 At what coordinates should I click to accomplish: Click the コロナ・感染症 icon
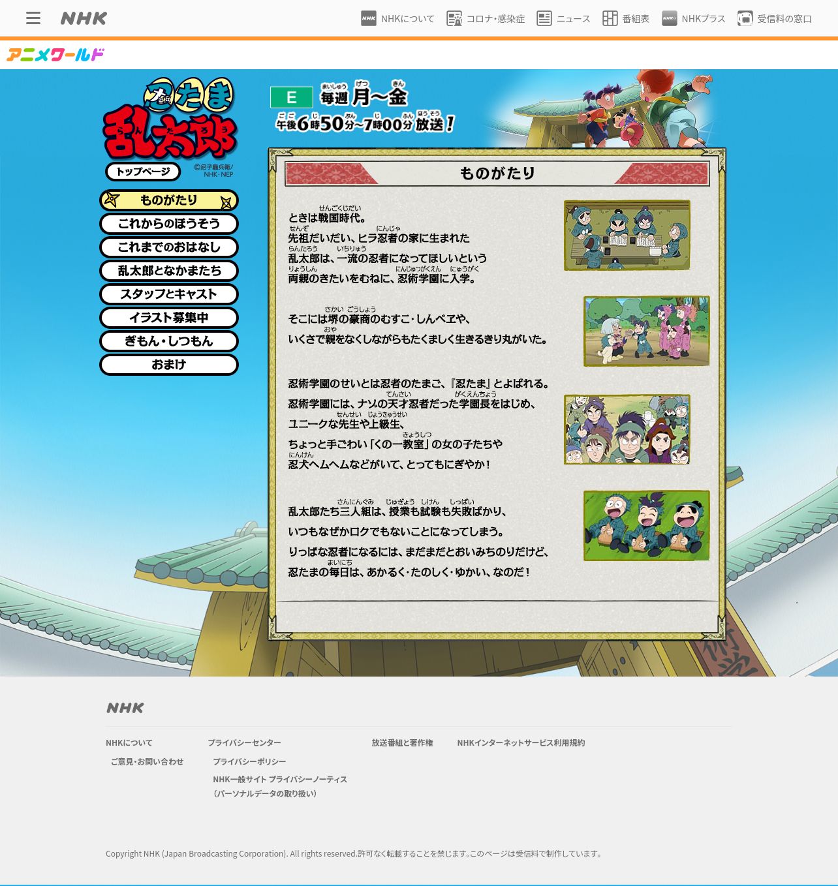[x=454, y=18]
